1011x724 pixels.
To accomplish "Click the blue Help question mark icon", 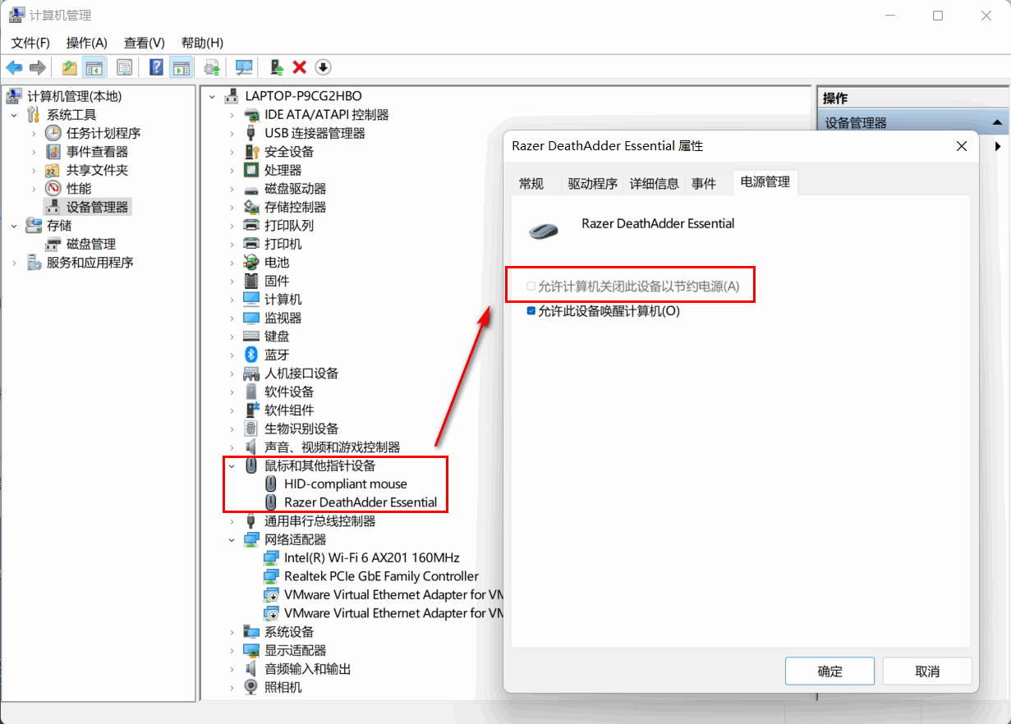I will point(156,67).
